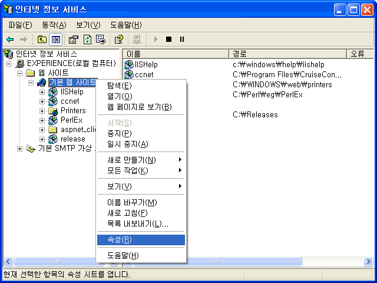Open the 동작(A) menu in menu bar
Screen dimensions: 377x283
pos(54,25)
